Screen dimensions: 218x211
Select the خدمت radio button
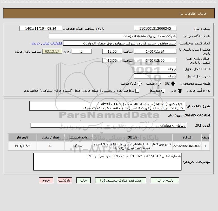[x=159, y=84]
